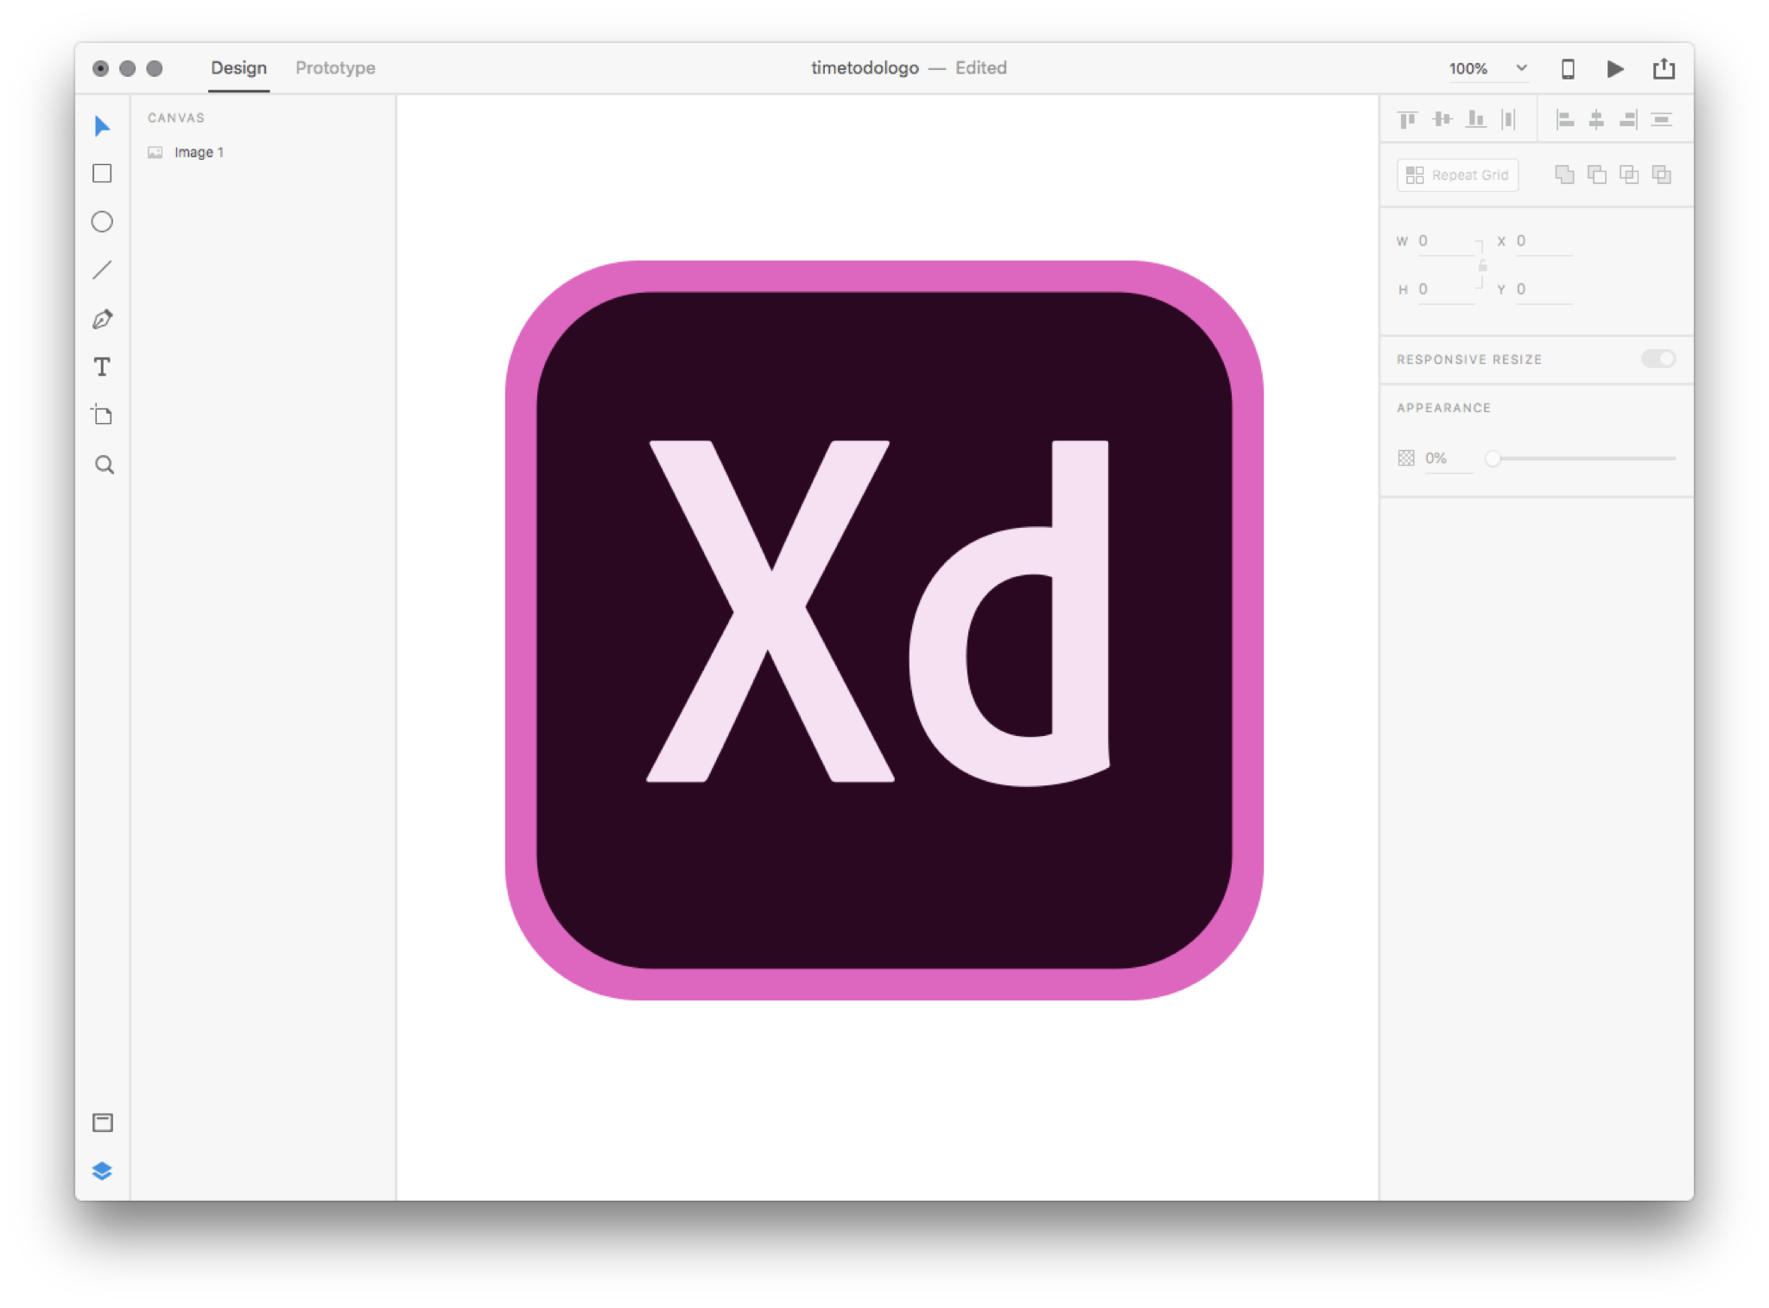The image size is (1769, 1308).
Task: Switch to the Design tab
Action: (238, 67)
